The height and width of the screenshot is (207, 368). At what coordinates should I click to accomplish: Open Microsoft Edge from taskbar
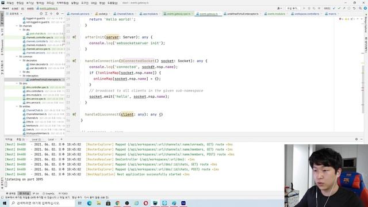point(90,203)
